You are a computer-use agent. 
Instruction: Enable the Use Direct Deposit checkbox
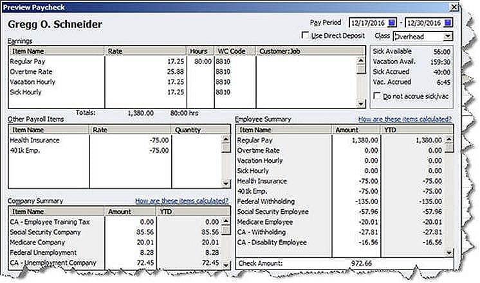click(305, 35)
